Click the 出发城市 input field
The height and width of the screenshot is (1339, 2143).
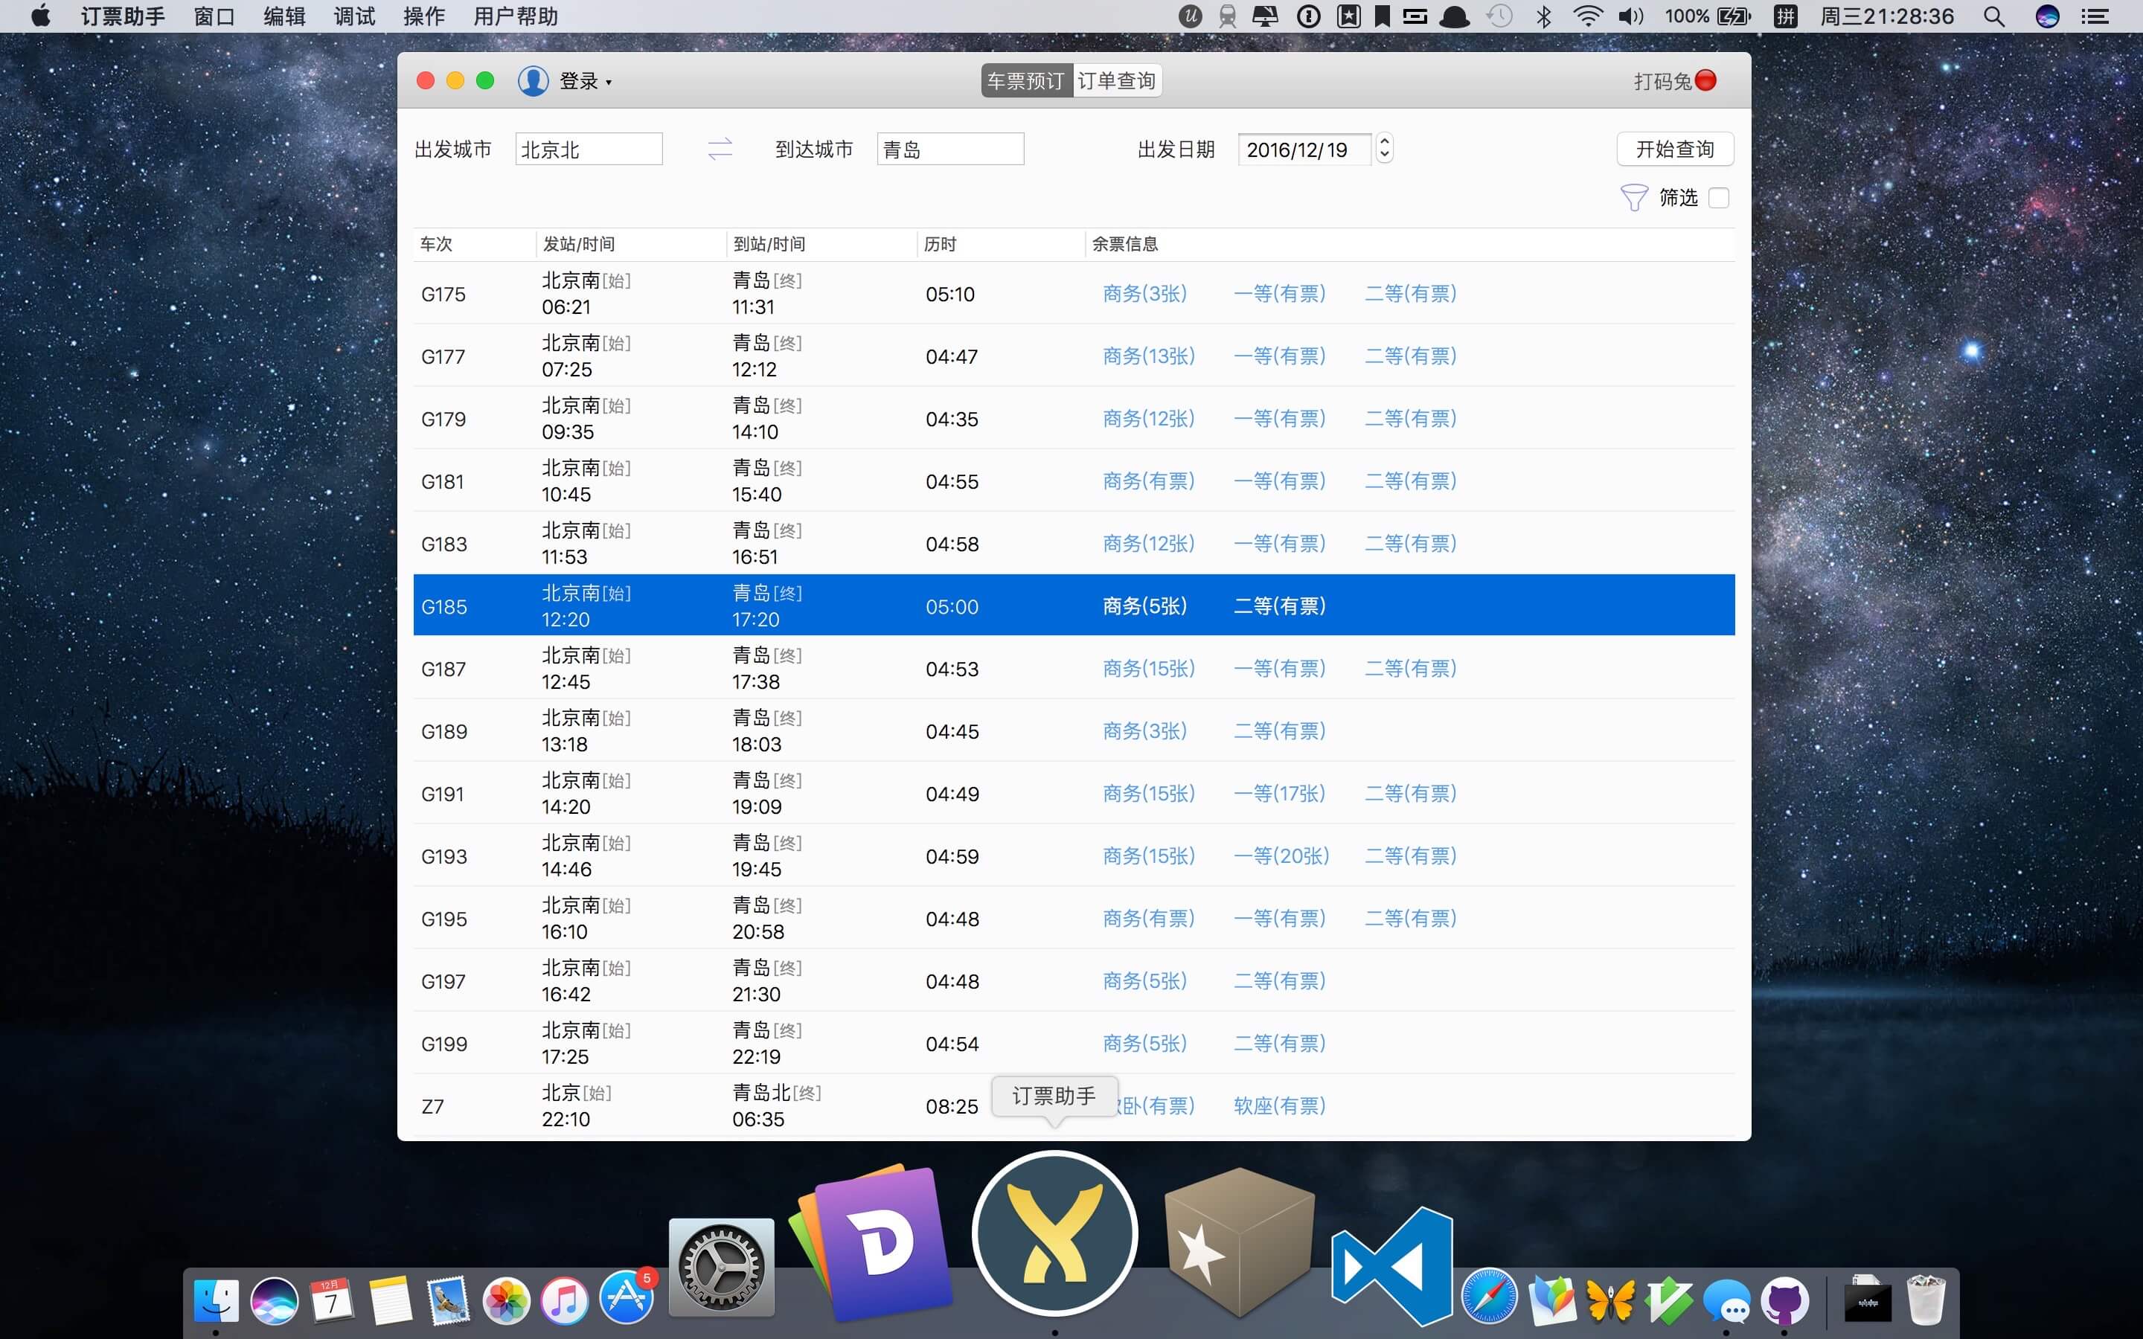coord(589,149)
